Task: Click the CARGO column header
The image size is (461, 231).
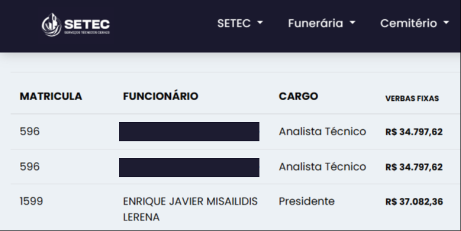Action: point(298,96)
